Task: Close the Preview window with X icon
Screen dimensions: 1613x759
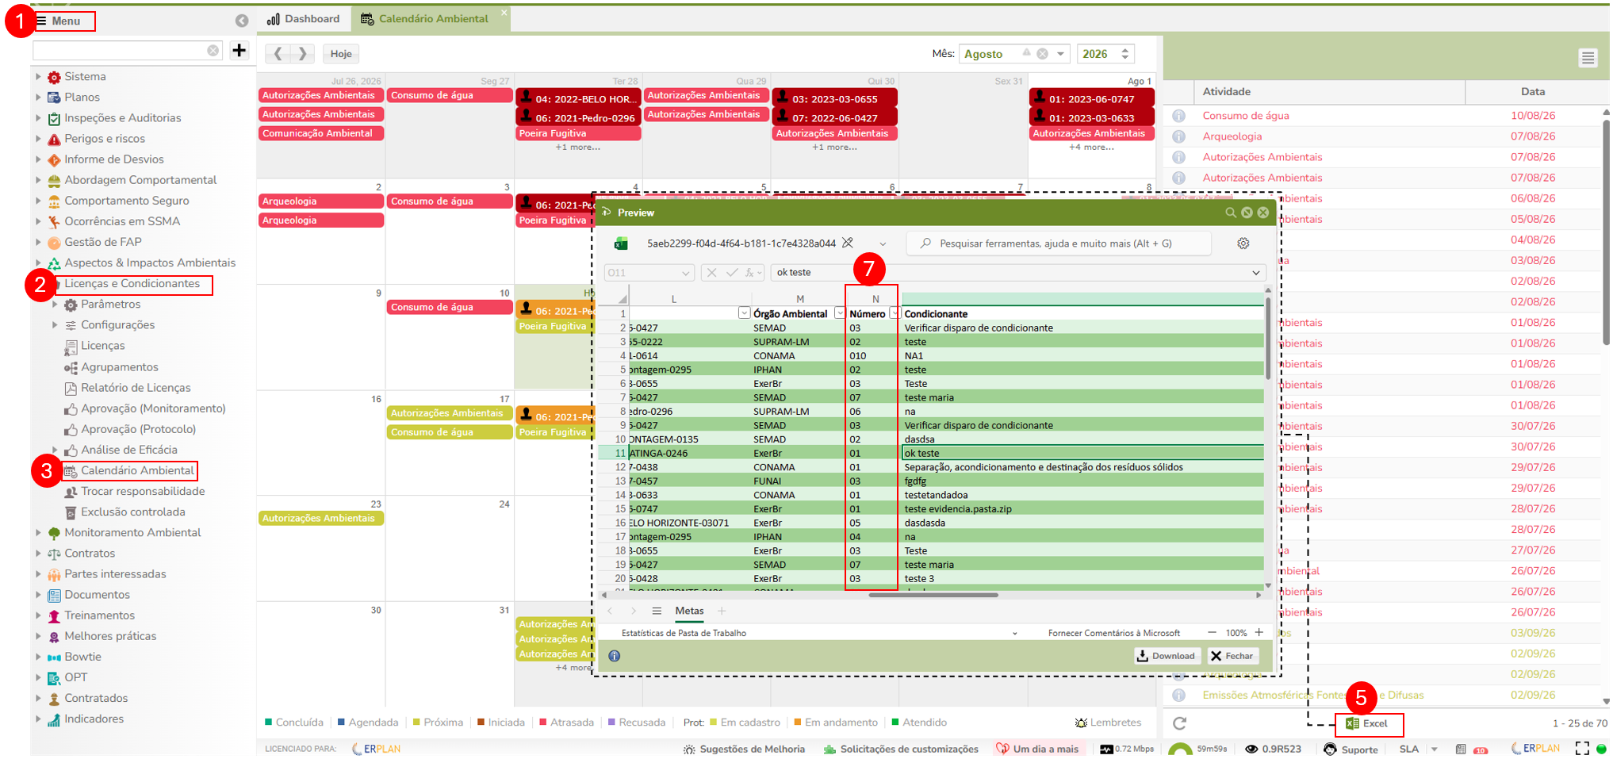Action: click(x=1263, y=213)
